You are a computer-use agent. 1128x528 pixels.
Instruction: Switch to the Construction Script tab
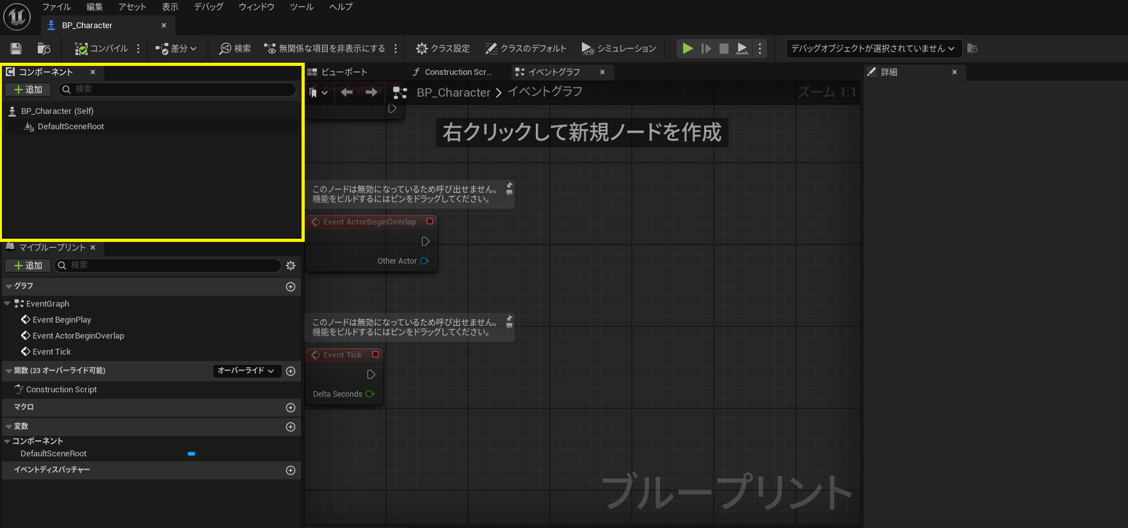coord(452,72)
